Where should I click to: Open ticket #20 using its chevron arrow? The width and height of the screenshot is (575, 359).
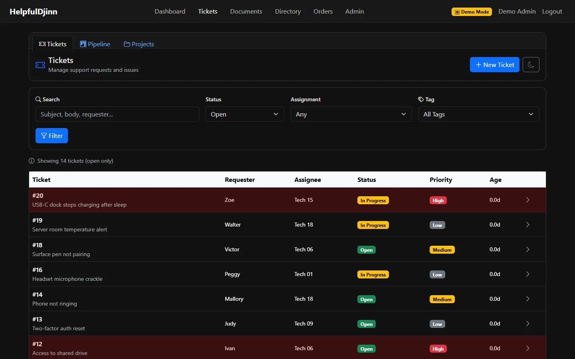pos(527,200)
